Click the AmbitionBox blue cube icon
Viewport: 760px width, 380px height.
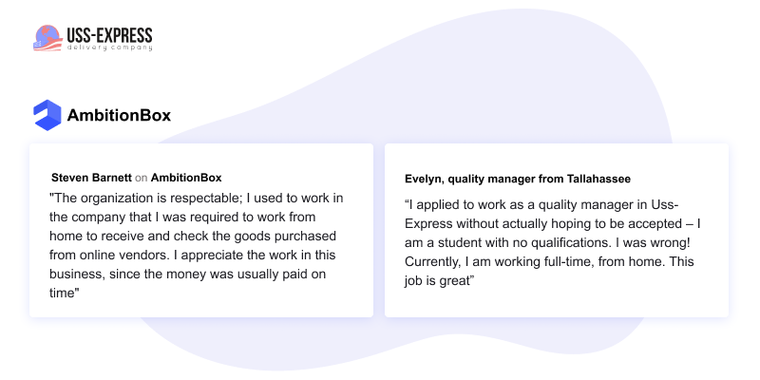pos(47,115)
